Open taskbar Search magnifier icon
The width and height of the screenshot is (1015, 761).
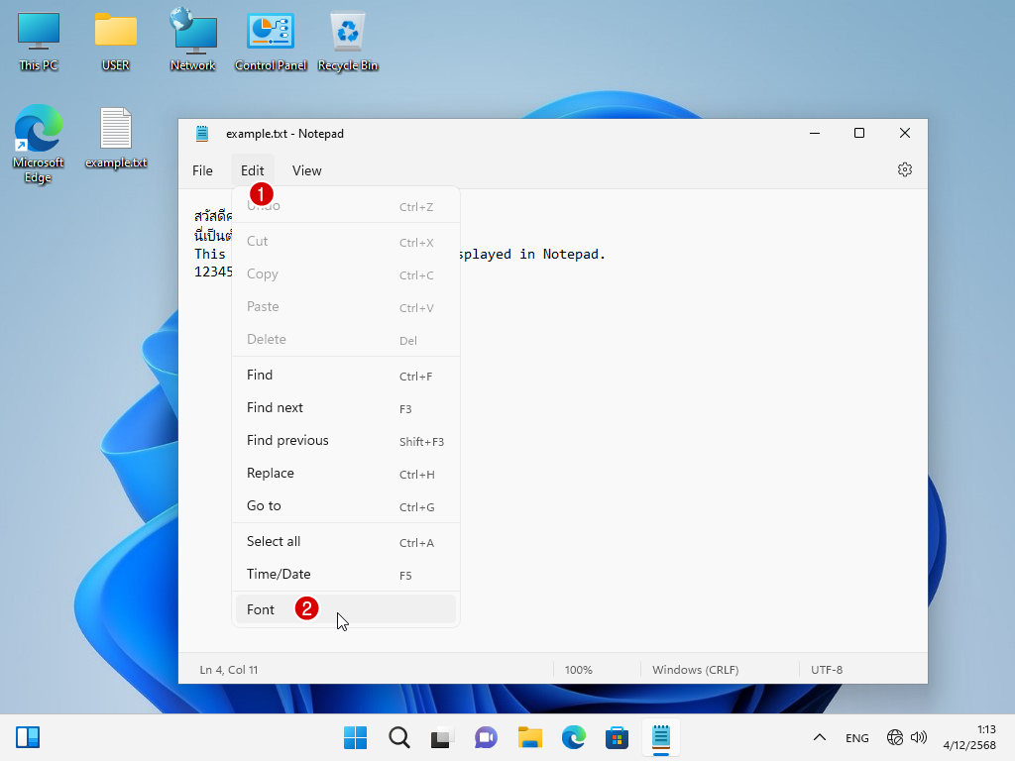(398, 737)
